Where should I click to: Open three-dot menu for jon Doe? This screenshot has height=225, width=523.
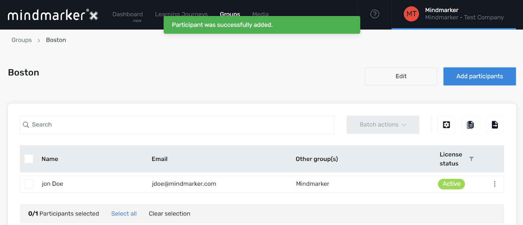click(495, 184)
